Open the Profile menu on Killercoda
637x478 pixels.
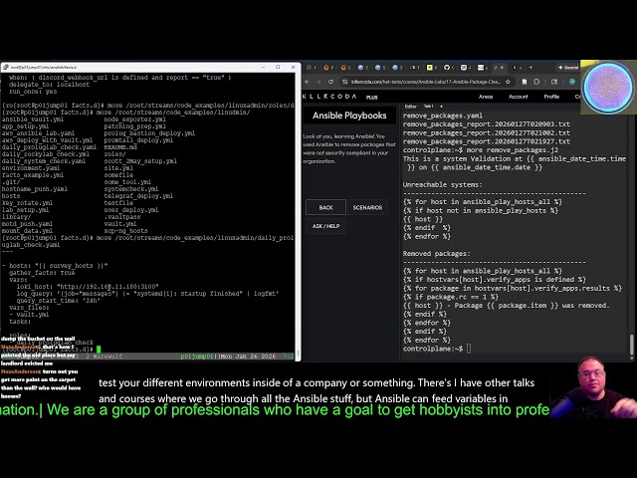tap(551, 97)
